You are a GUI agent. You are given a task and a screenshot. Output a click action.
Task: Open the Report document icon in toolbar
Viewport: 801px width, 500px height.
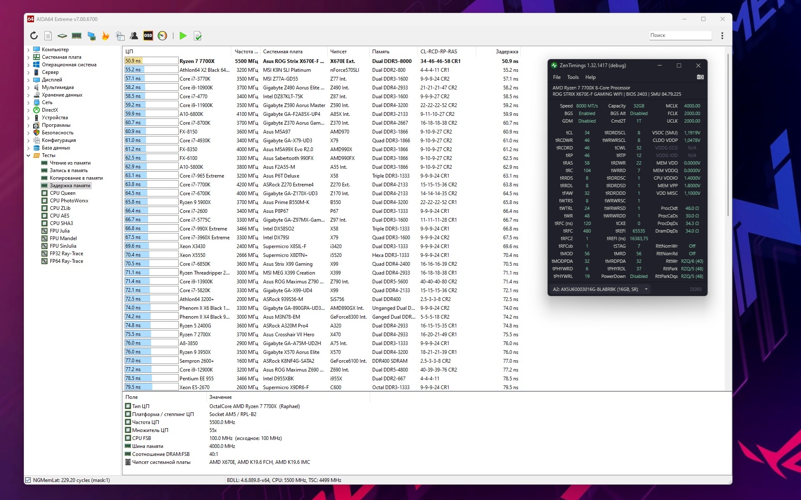pyautogui.click(x=48, y=36)
